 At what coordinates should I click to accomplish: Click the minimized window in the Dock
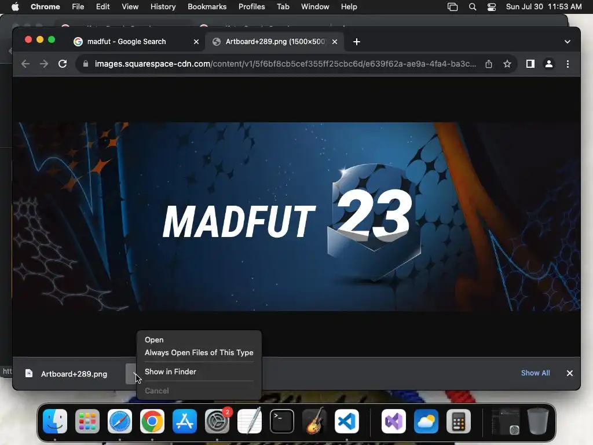505,421
